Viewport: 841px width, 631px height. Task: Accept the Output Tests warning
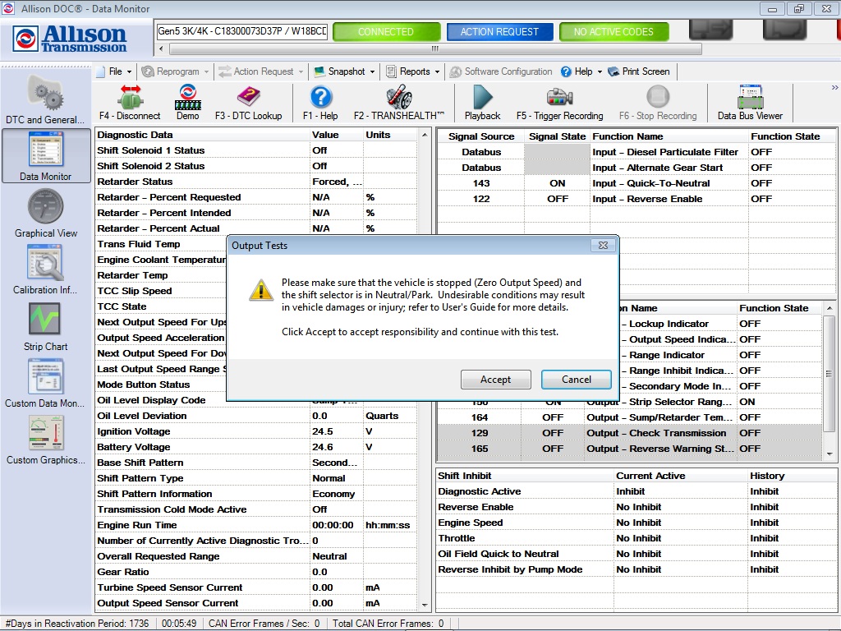(x=496, y=380)
